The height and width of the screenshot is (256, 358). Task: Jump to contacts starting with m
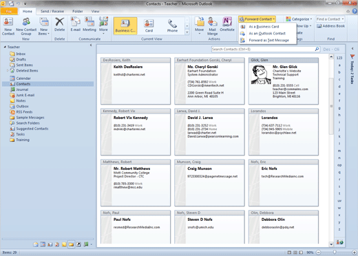click(339, 151)
